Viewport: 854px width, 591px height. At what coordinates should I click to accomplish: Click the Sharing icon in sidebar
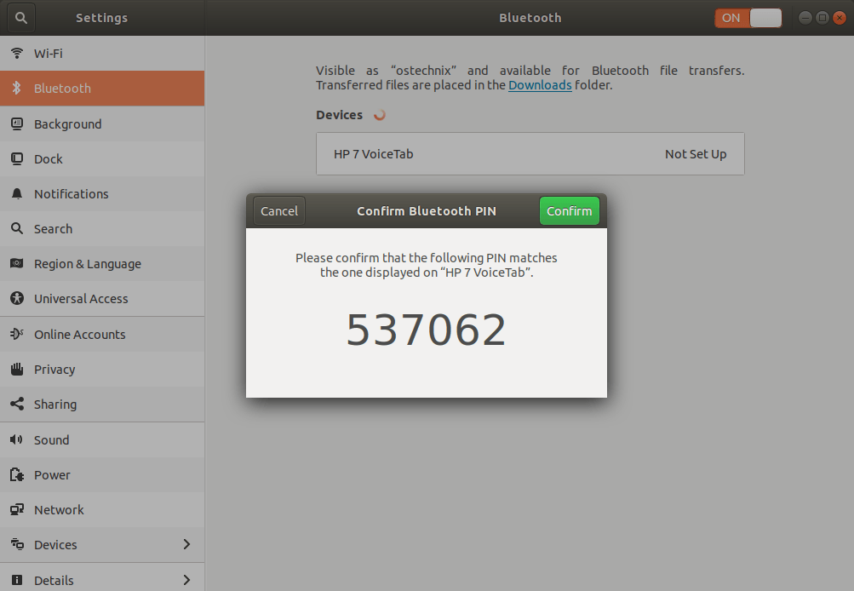coord(17,404)
